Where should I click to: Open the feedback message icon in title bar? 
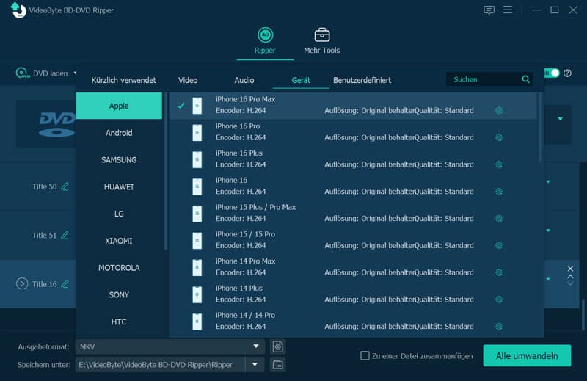point(489,10)
